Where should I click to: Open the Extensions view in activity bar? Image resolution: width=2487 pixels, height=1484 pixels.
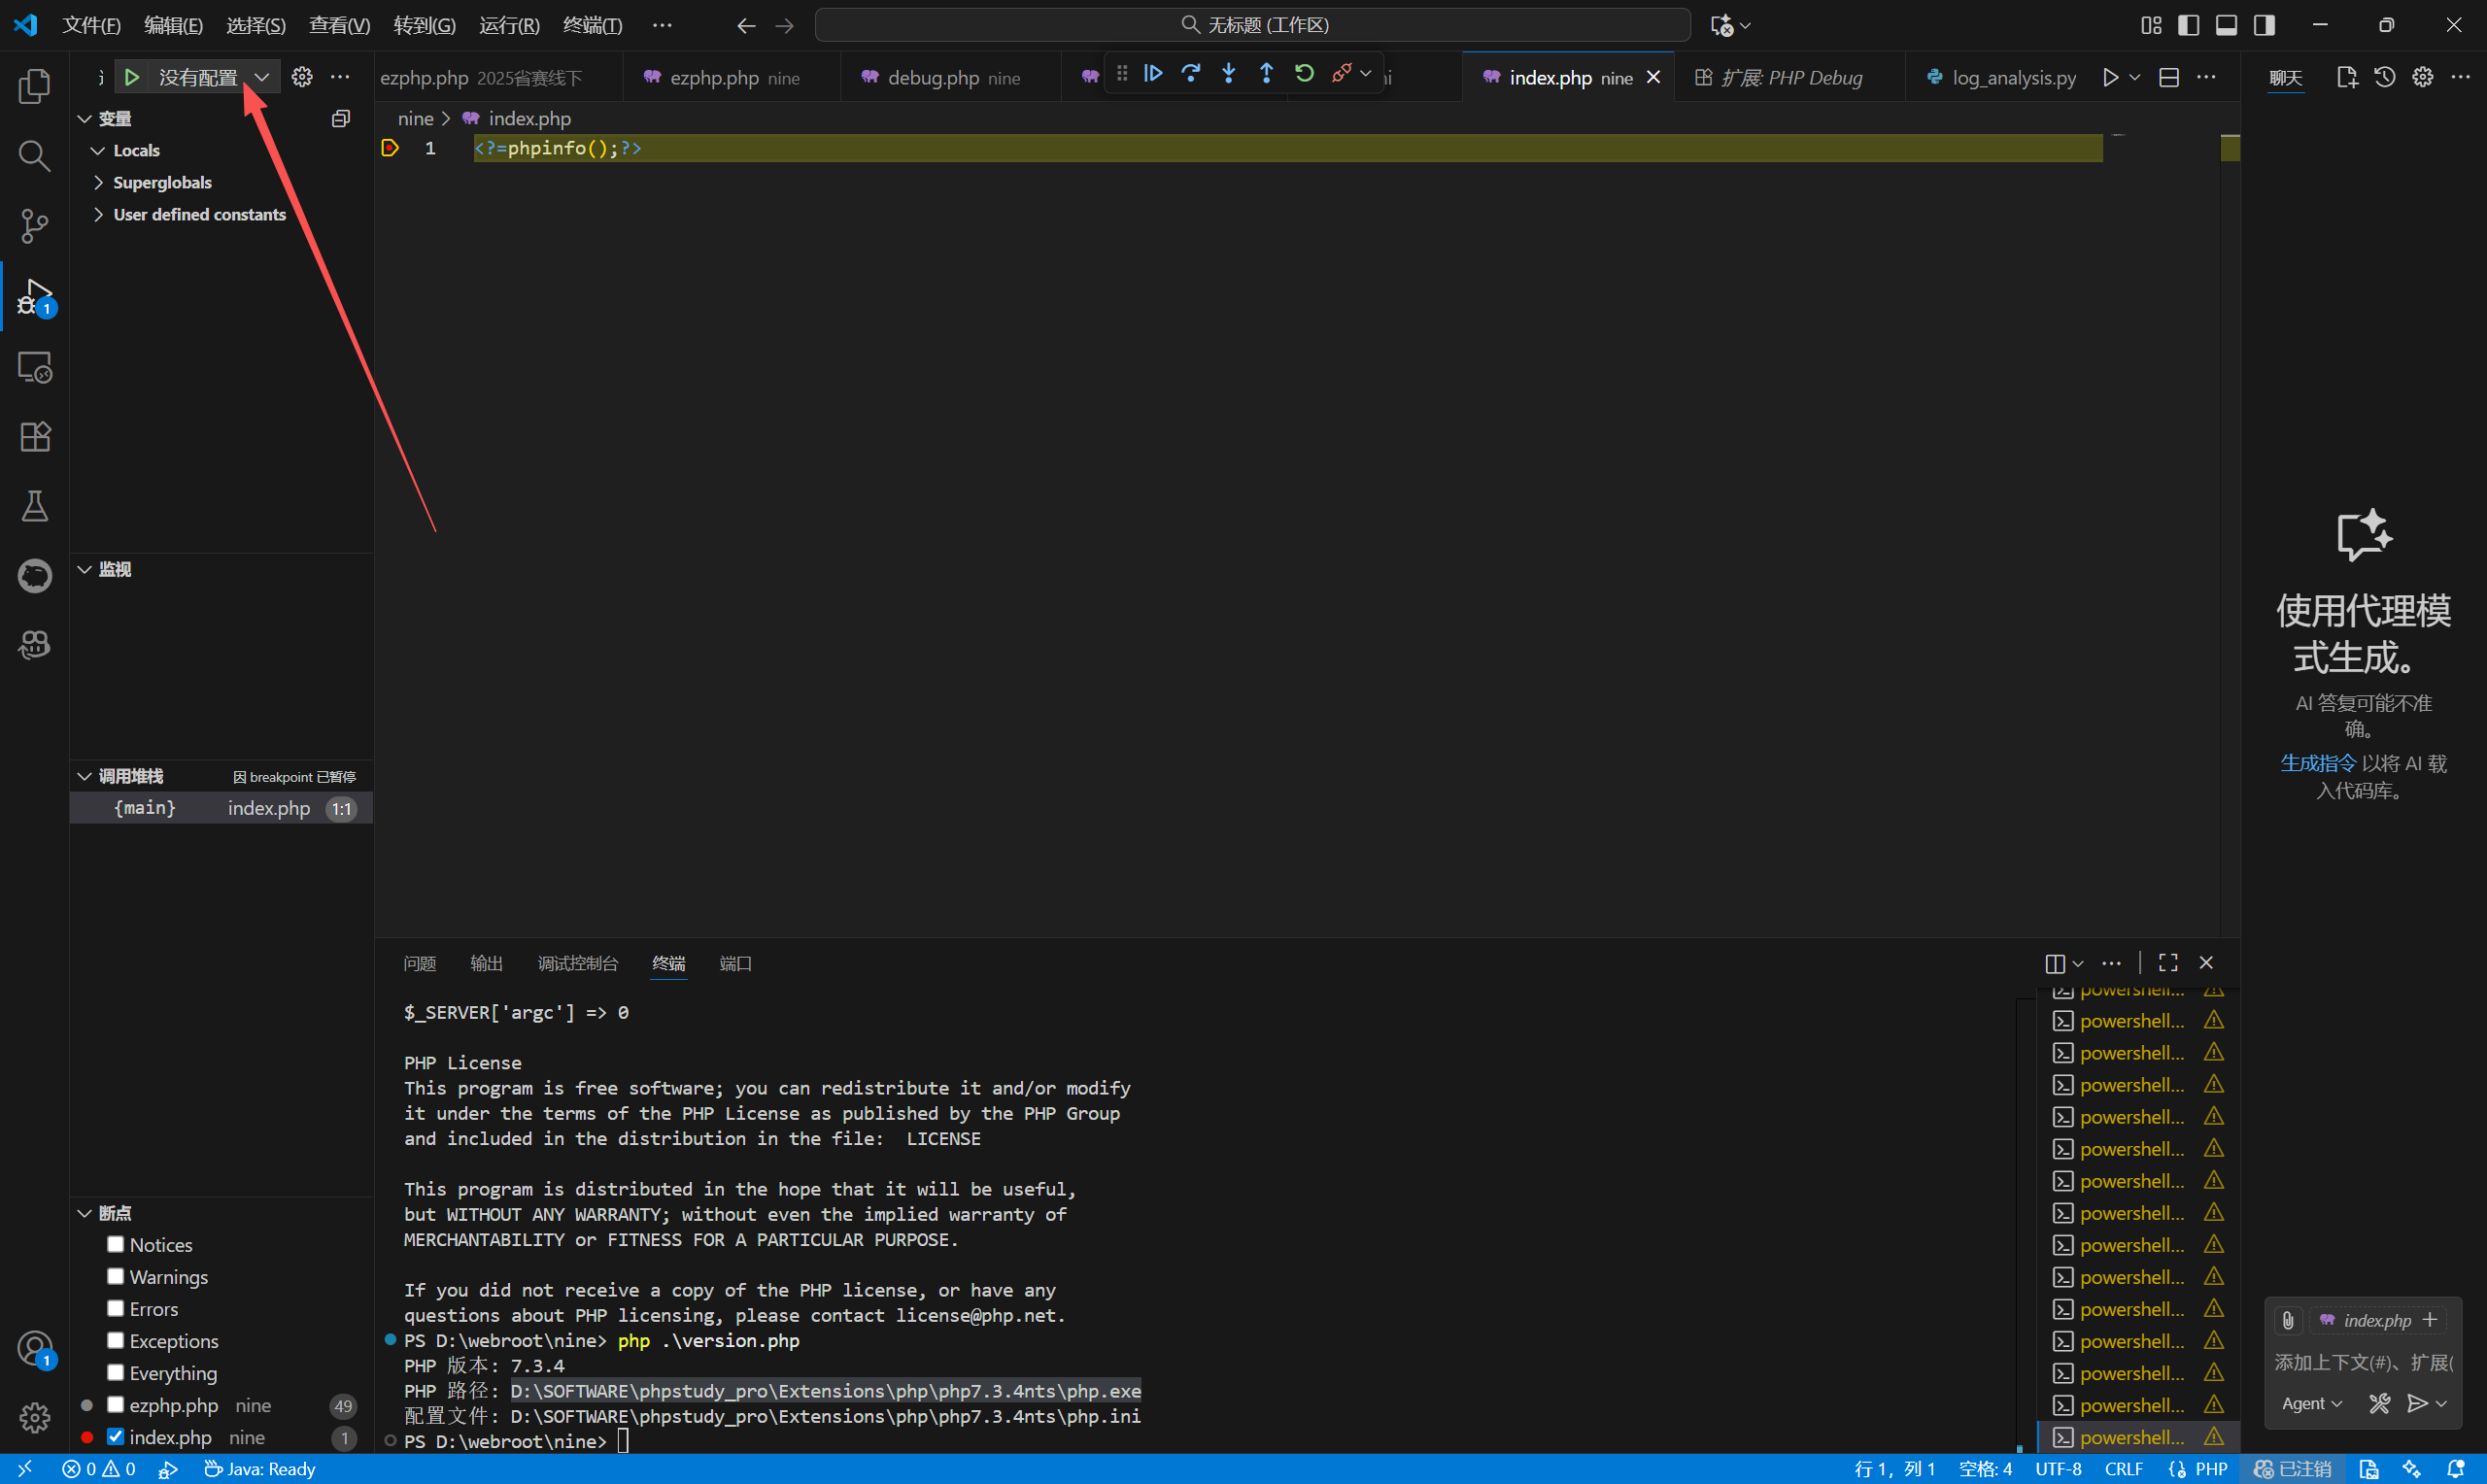pyautogui.click(x=35, y=437)
